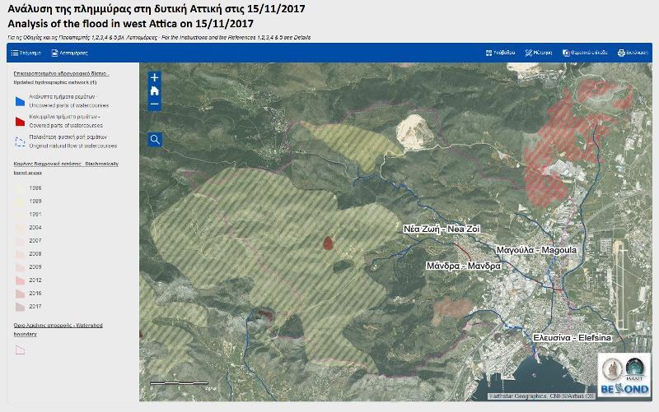Image resolution: width=659 pixels, height=412 pixels.
Task: Open the map search magnifier tool
Action: [x=155, y=139]
